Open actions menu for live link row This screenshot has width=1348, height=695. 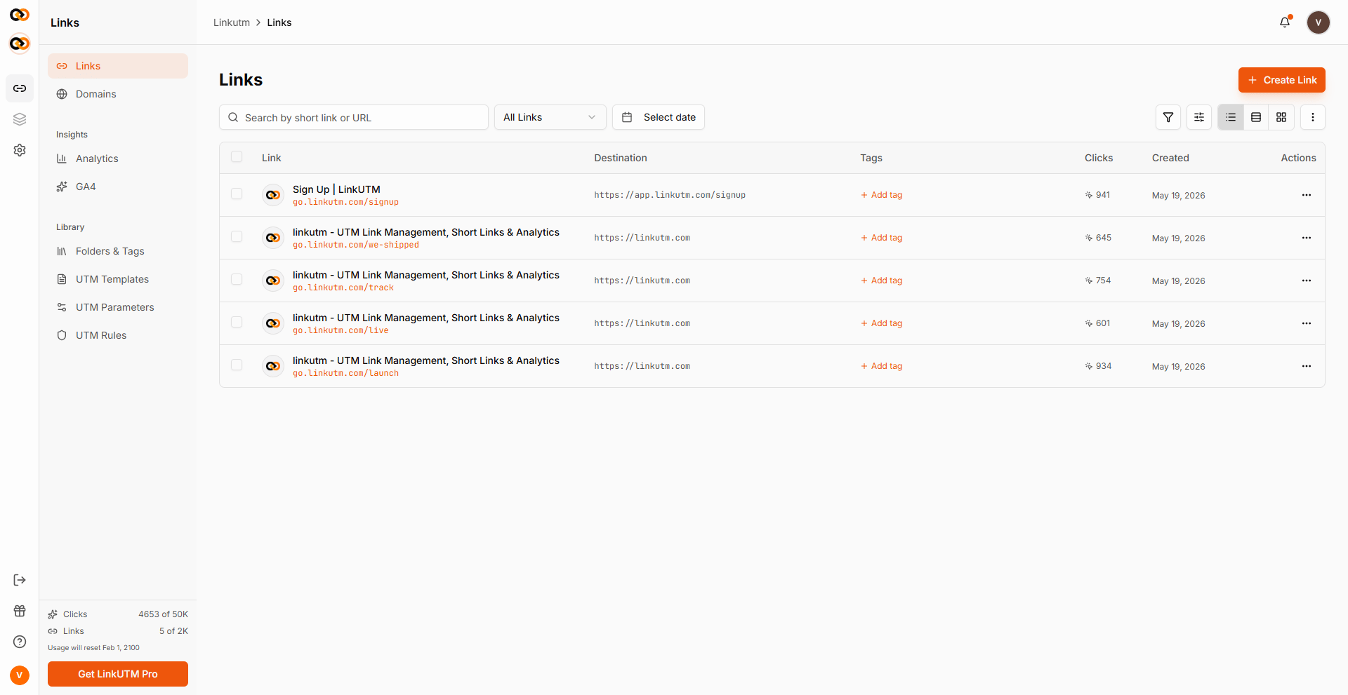click(x=1307, y=323)
